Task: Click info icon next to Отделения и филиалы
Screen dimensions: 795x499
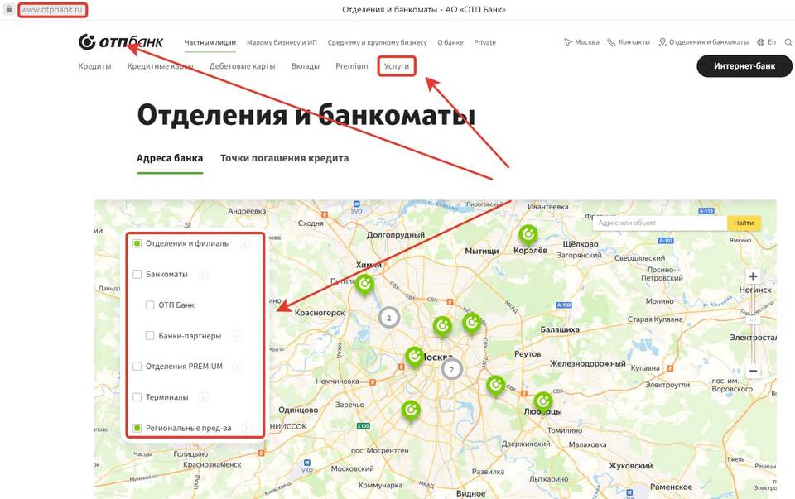Action: tap(245, 243)
